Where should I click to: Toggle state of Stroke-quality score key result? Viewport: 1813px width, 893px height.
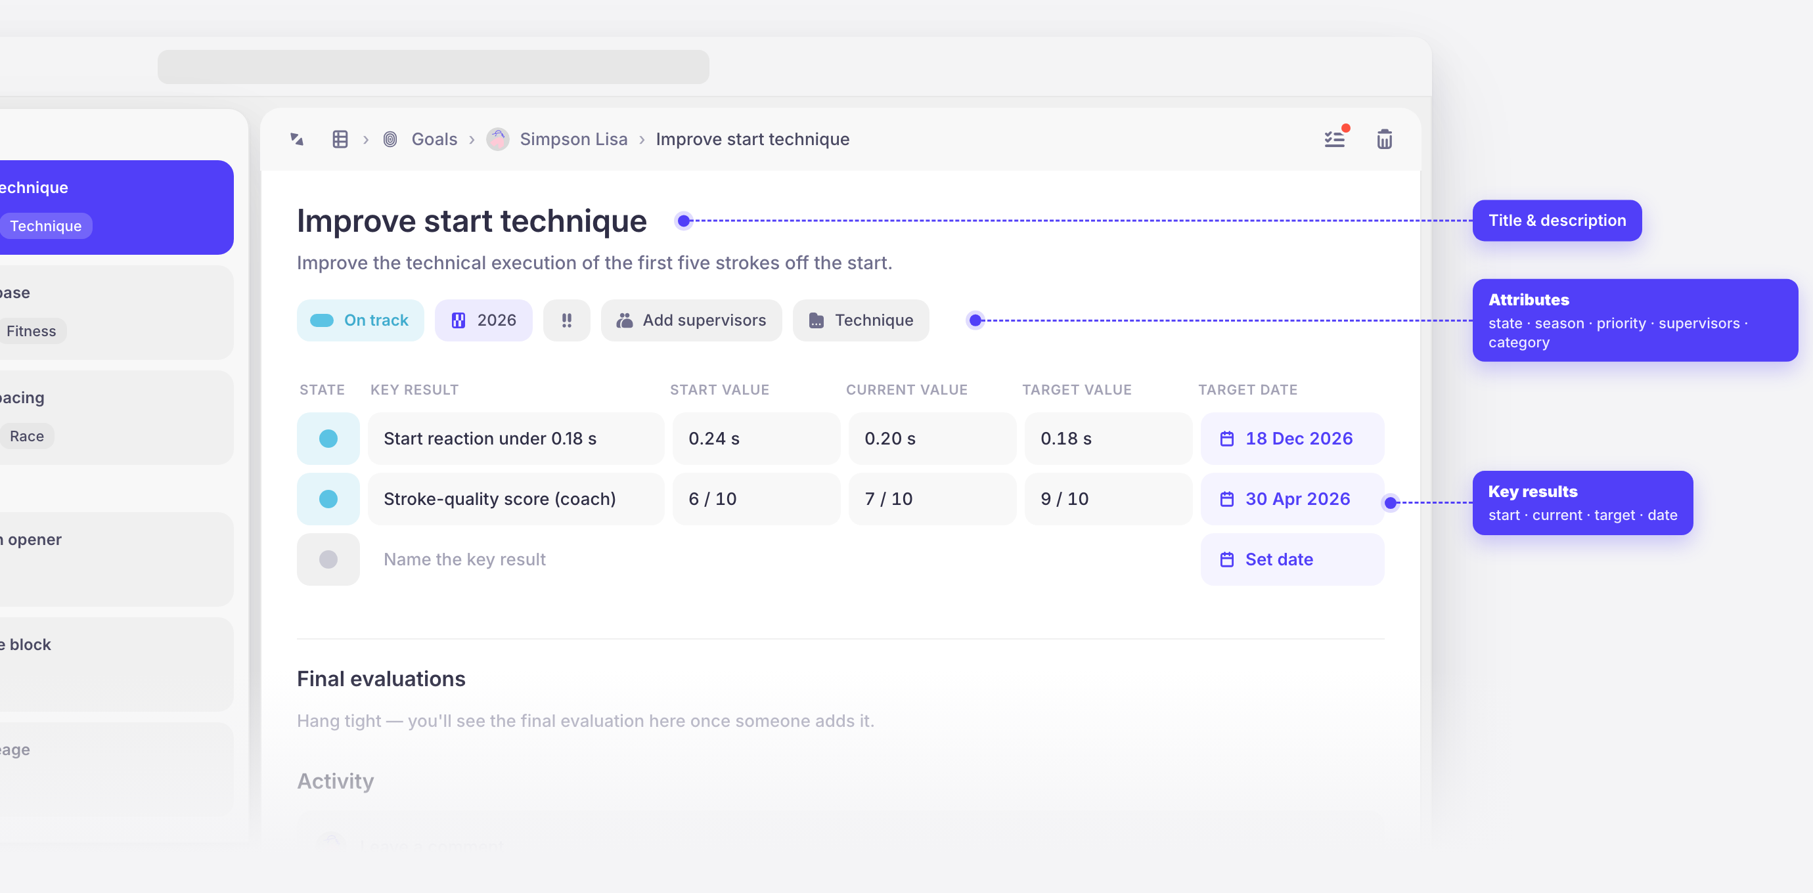(x=328, y=499)
